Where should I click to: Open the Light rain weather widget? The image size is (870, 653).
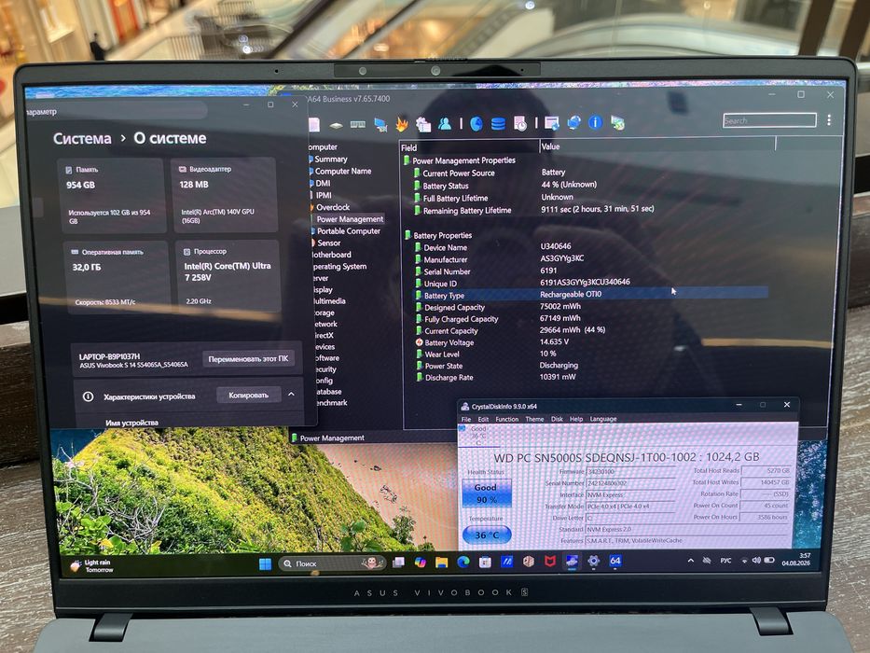91,566
